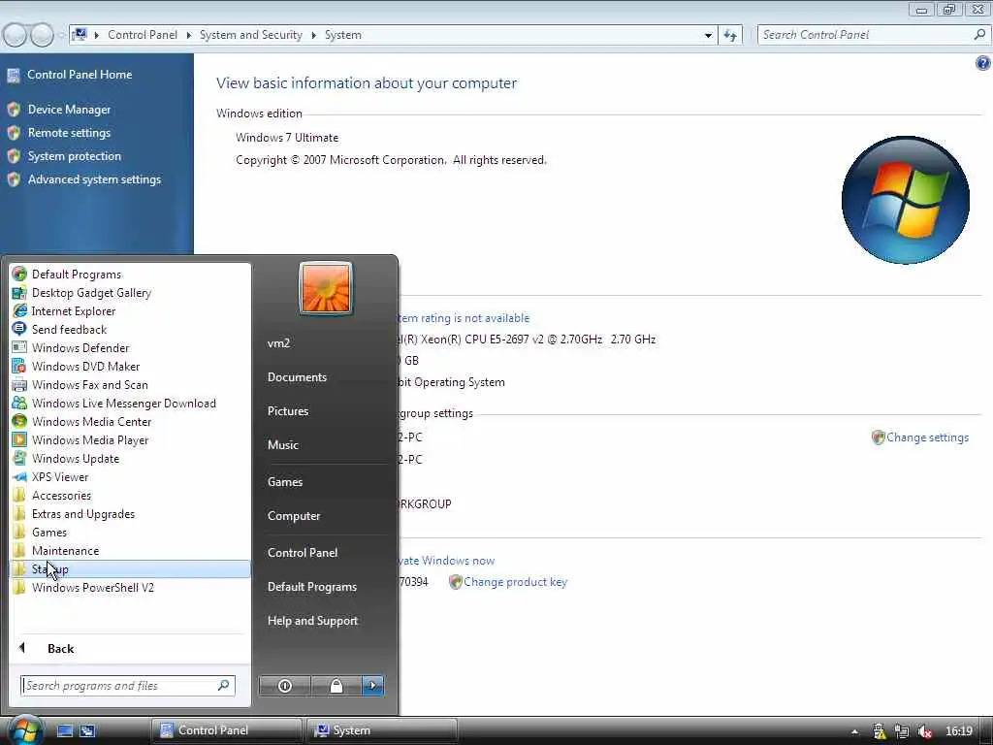Click the Send feedback program entry
993x745 pixels.
coord(69,330)
